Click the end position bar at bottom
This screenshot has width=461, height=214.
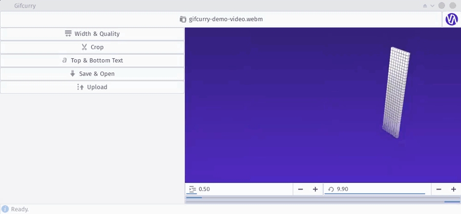pos(323,202)
